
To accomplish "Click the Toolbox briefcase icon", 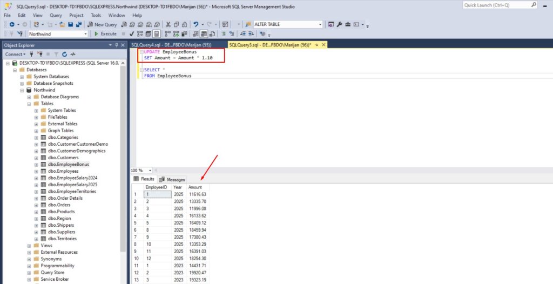I will pos(348,24).
